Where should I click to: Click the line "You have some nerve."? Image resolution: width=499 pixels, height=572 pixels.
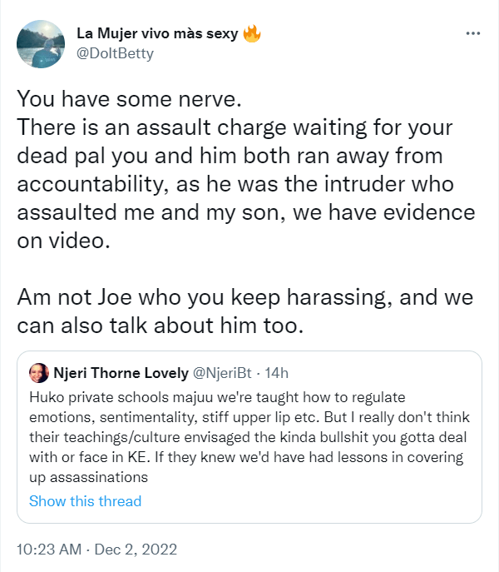click(x=128, y=102)
